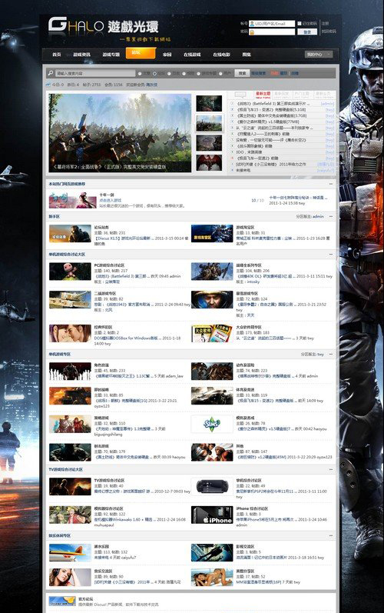
Task: Open the 我的中心 dropdown
Action: 319,55
